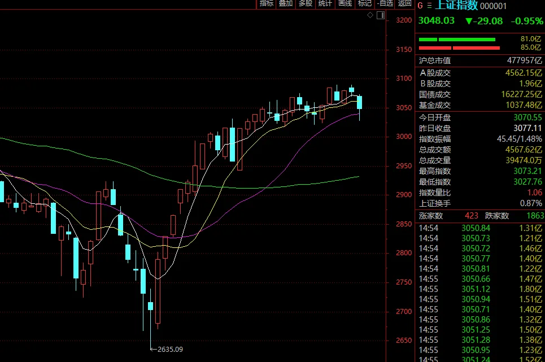Open the green list menu icon beside 上证指数
The width and height of the screenshot is (545, 362).
click(x=430, y=6)
